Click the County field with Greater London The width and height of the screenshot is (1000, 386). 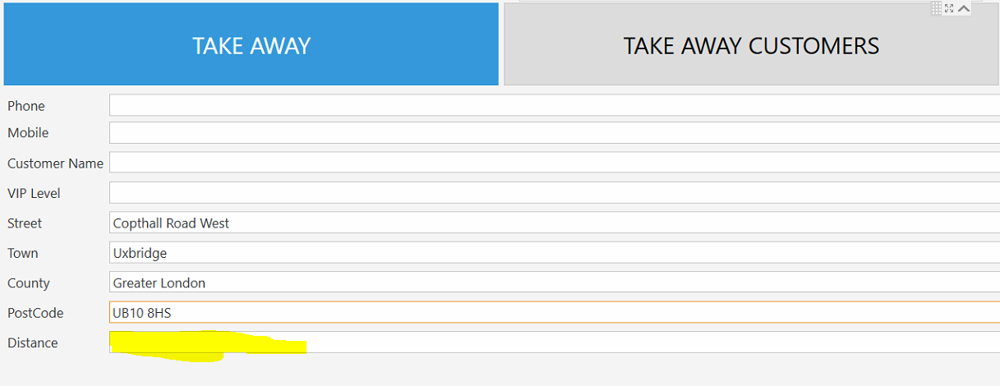pyautogui.click(x=554, y=283)
